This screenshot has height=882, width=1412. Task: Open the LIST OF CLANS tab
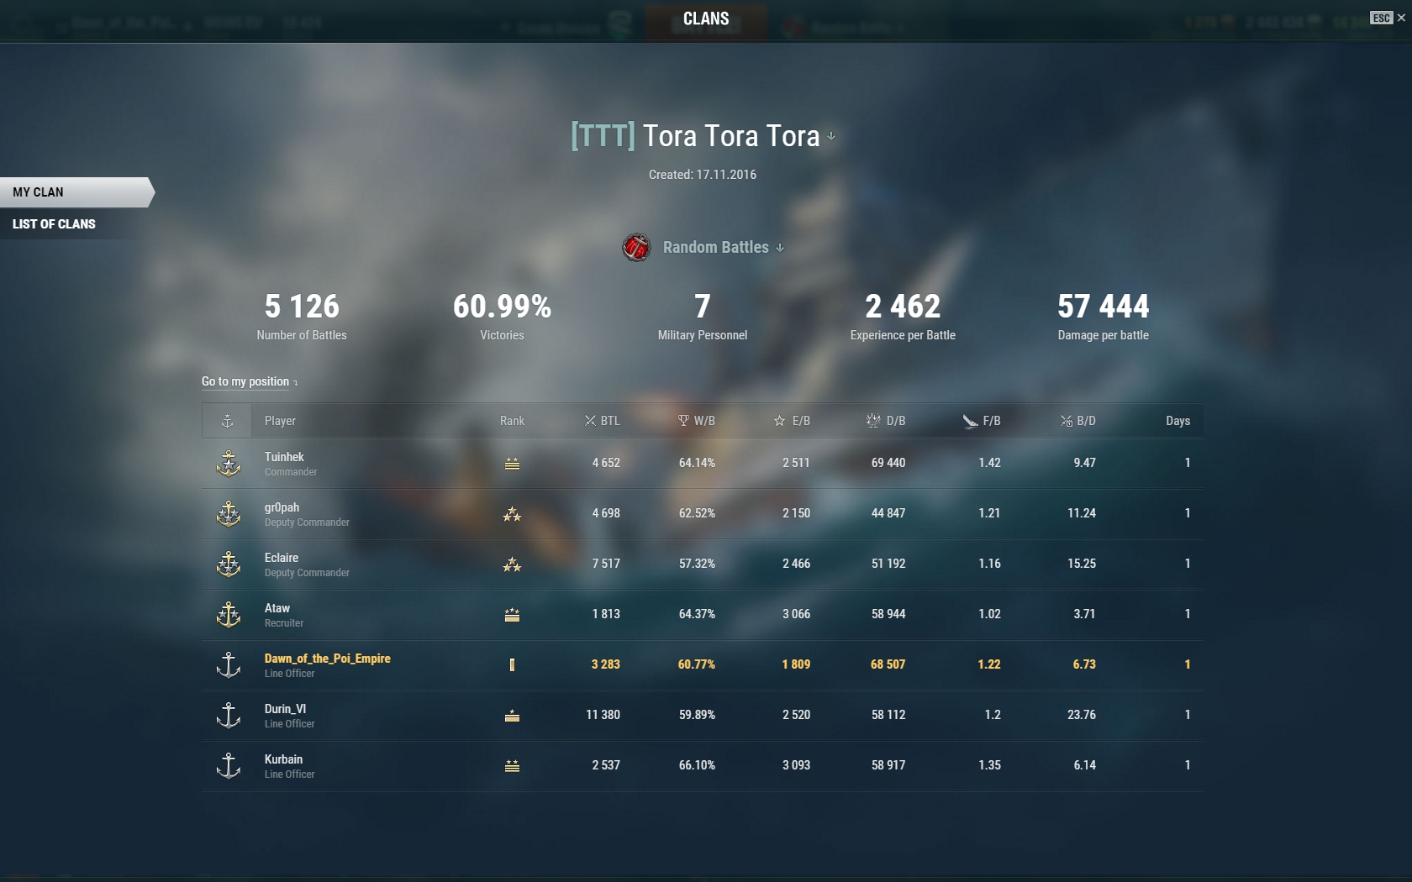54,224
